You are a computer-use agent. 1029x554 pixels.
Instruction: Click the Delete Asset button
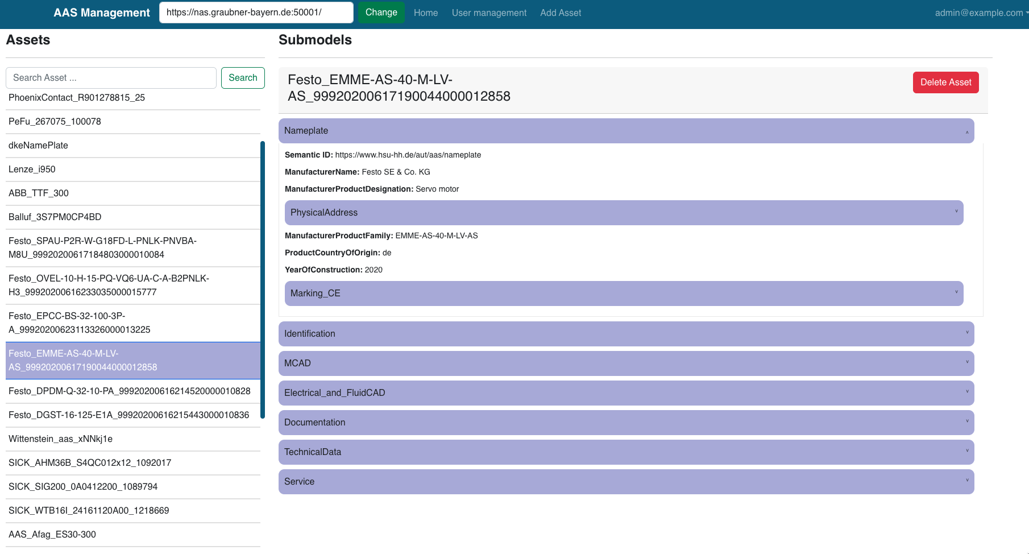(945, 82)
